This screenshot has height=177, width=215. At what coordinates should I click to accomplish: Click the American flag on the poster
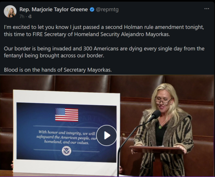pyautogui.click(x=67, y=115)
